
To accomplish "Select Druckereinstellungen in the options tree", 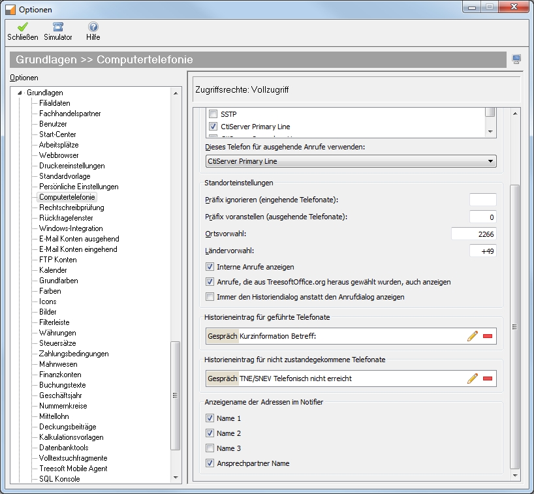I will 72,166.
